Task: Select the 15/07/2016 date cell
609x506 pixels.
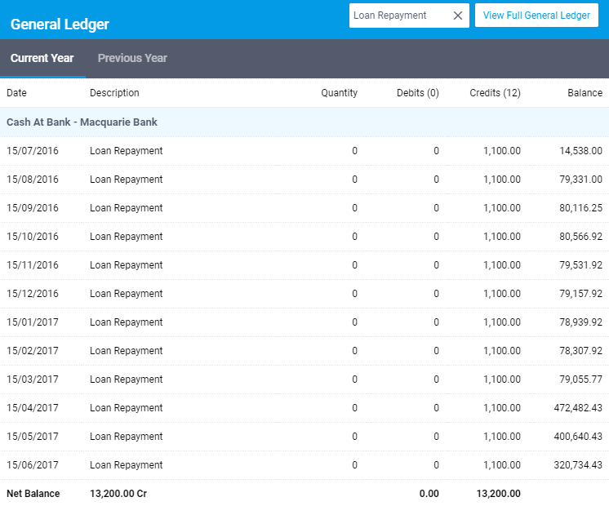Action: pos(33,151)
